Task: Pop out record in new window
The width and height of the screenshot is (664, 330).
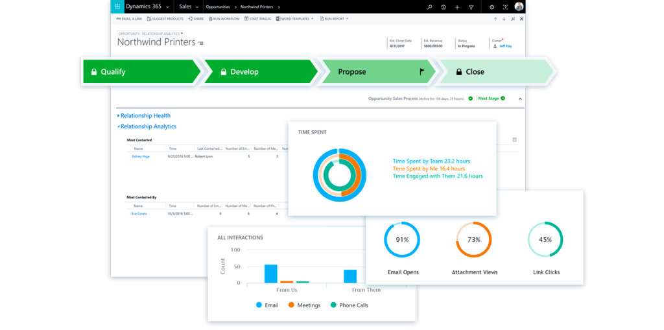Action: 513,19
